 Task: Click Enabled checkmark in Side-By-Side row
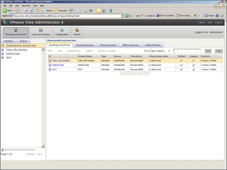click(x=194, y=65)
